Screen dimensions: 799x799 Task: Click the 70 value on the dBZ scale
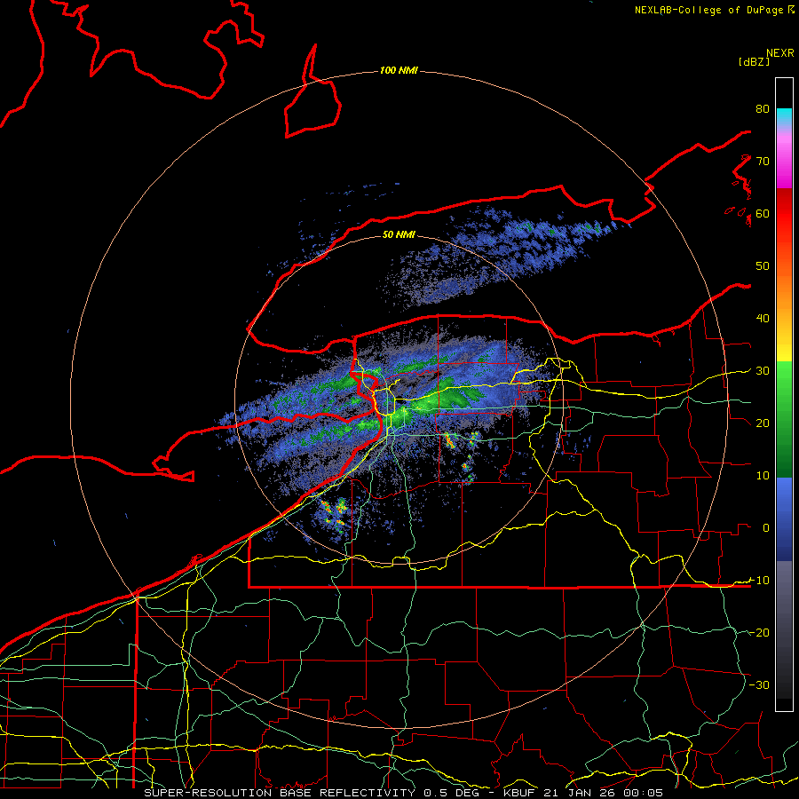(763, 162)
